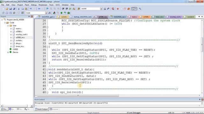
Task: Switch to the timer_ini.c editor tab
Action: (158, 17)
